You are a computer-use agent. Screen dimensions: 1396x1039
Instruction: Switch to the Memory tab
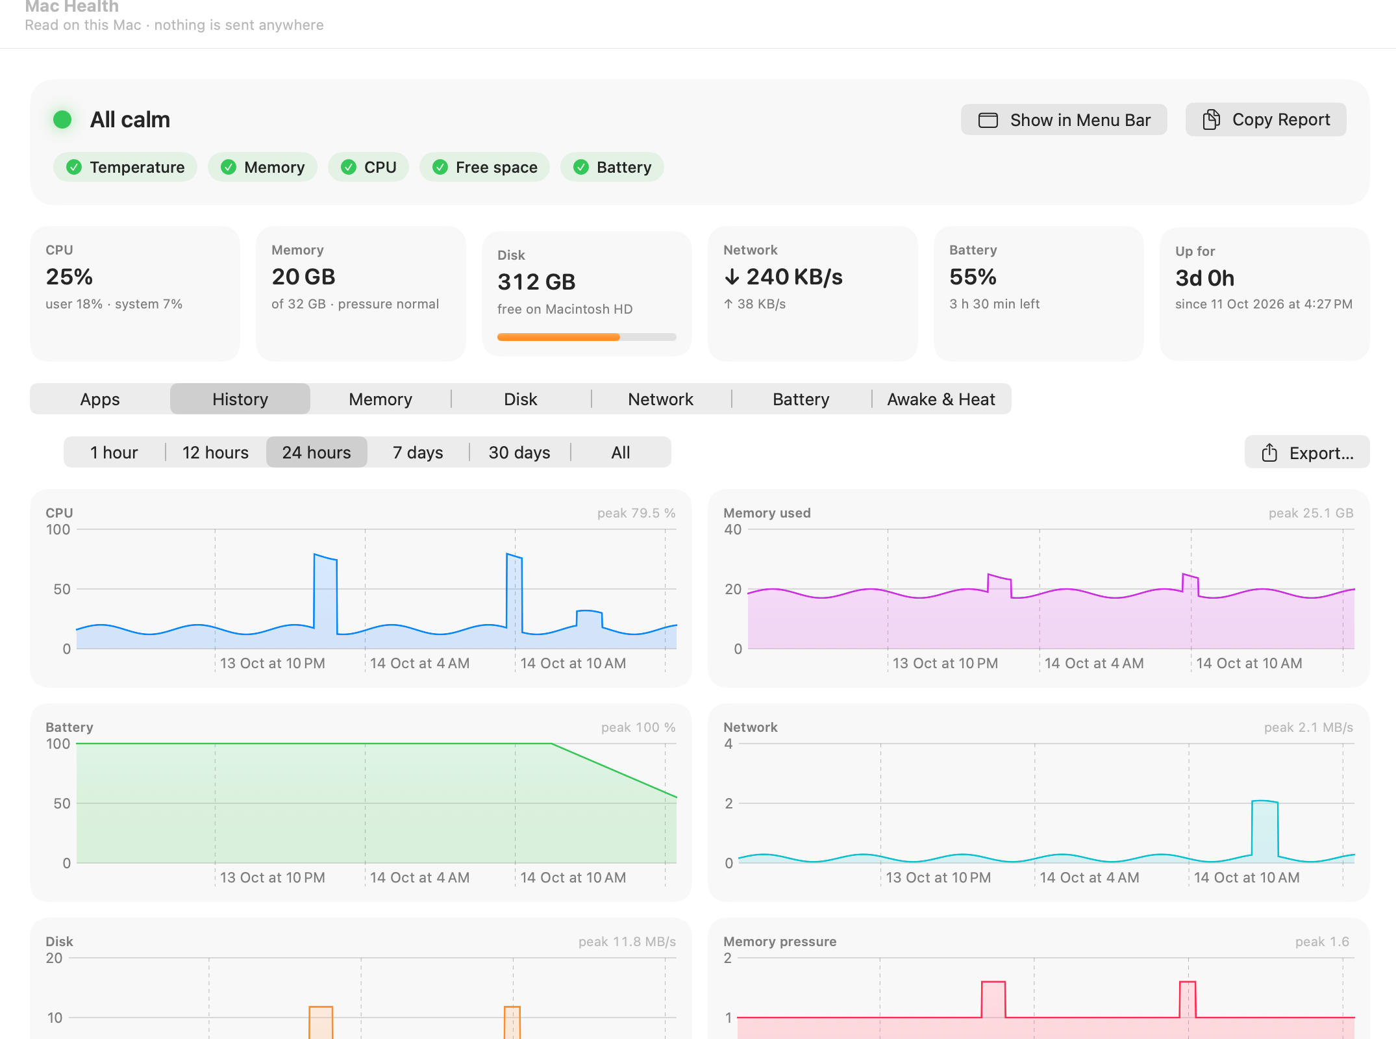(380, 399)
